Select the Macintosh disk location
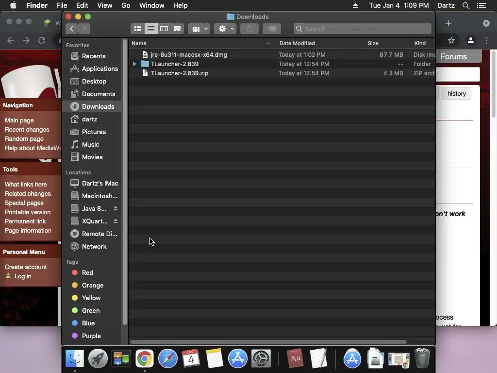The image size is (497, 373). coord(91,196)
